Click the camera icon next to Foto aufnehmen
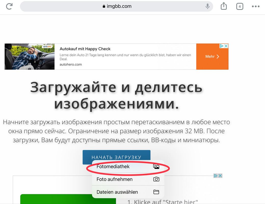Image resolution: width=265 pixels, height=204 pixels. pos(156,179)
